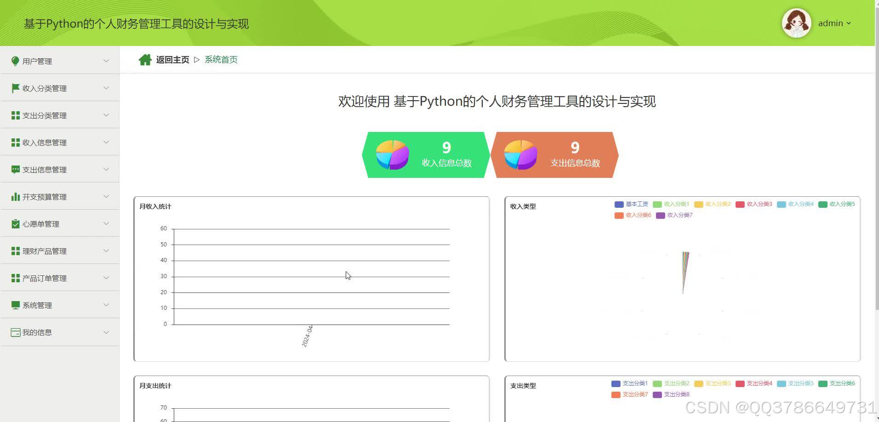Open the admin account dropdown
Viewport: 879px width, 422px height.
tap(834, 23)
